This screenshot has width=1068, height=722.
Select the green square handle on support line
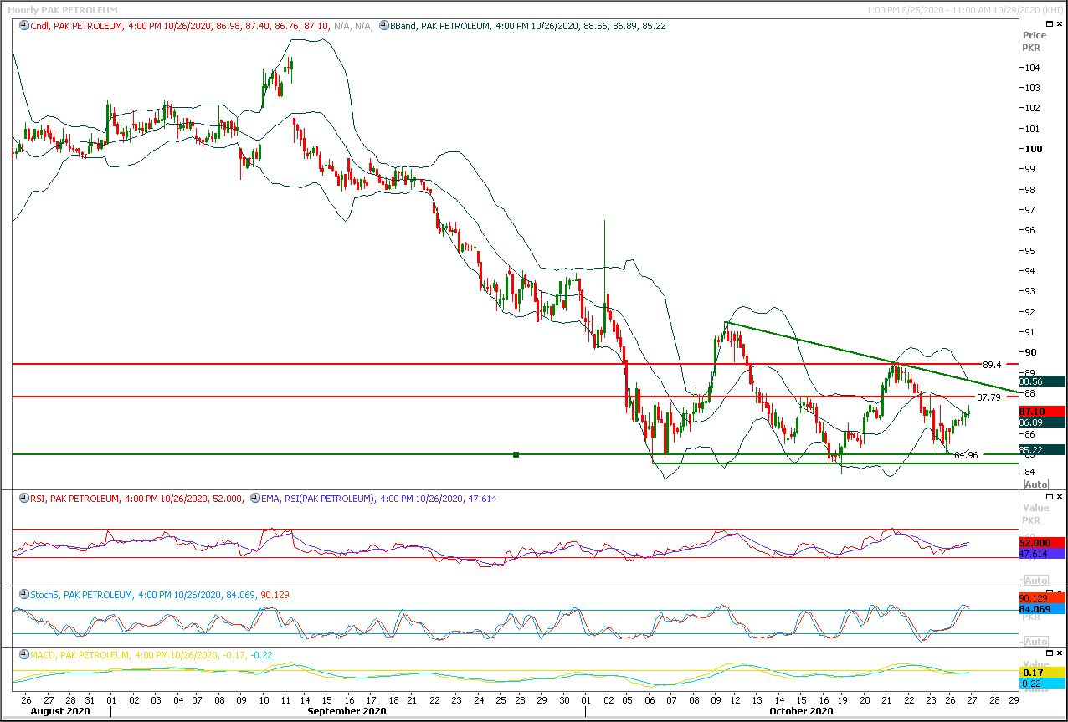516,454
